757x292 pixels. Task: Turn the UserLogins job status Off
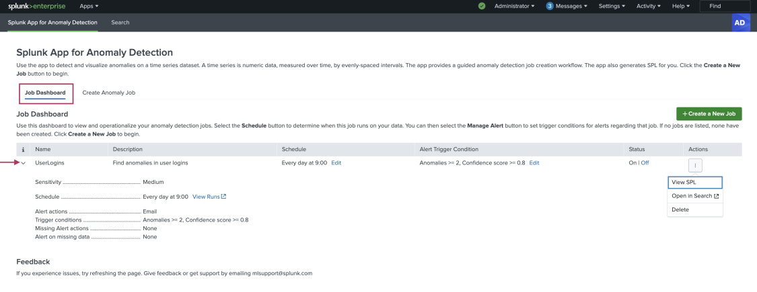click(x=645, y=163)
